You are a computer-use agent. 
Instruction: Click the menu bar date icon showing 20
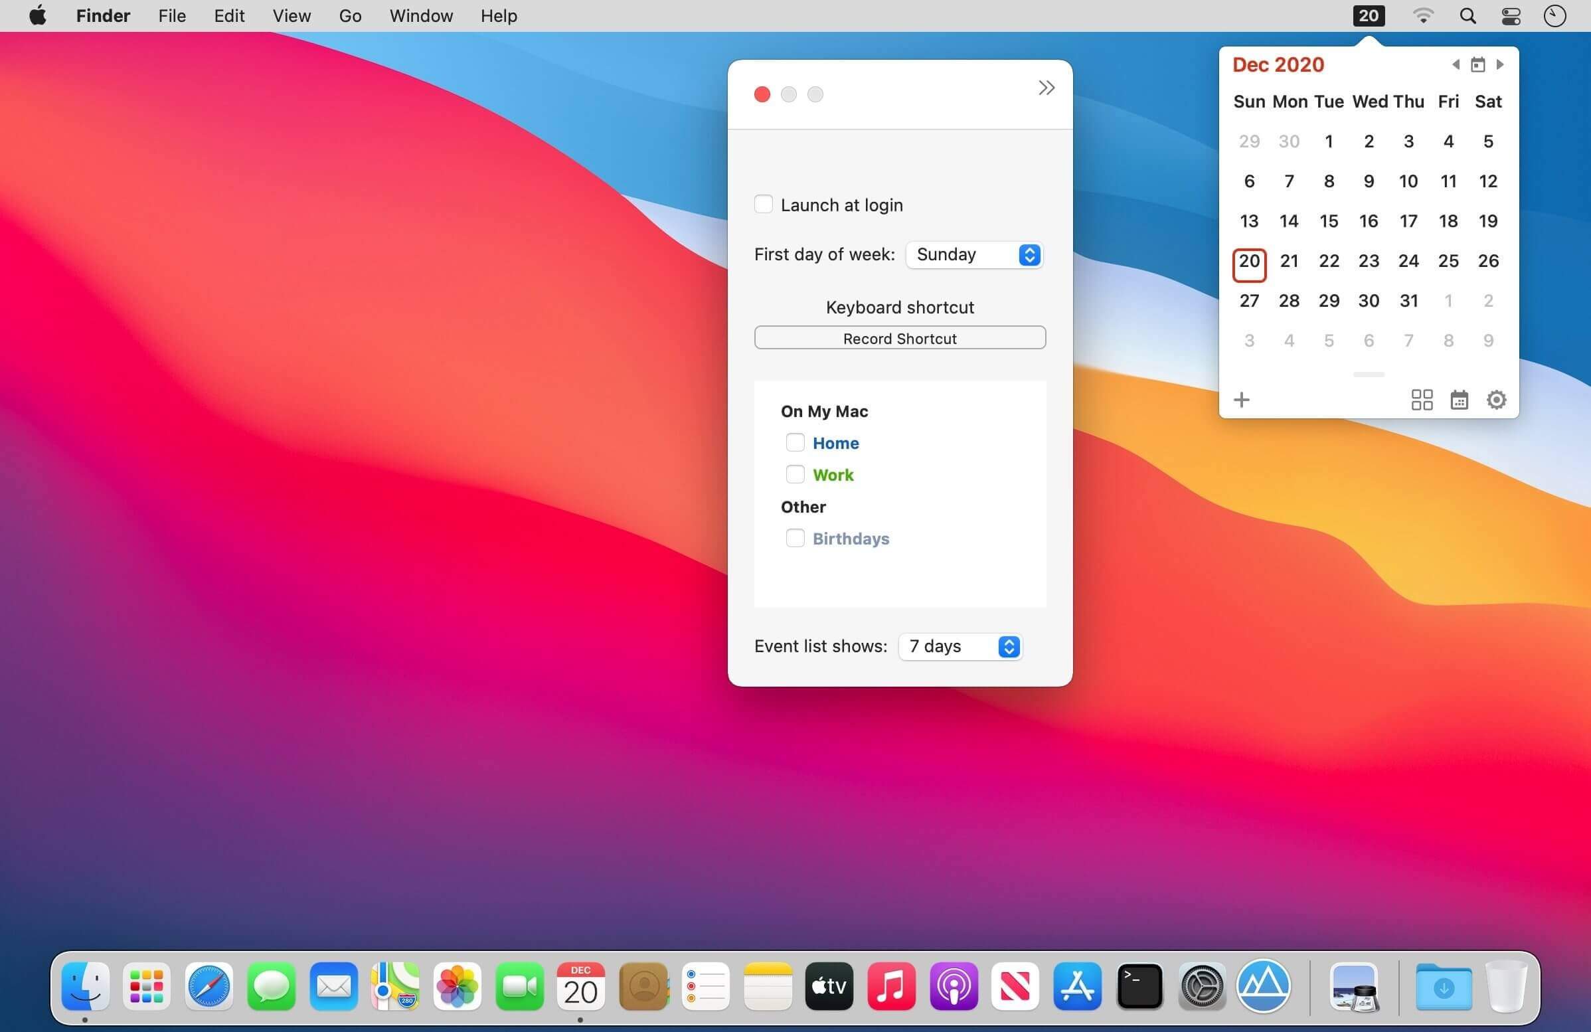click(1369, 15)
